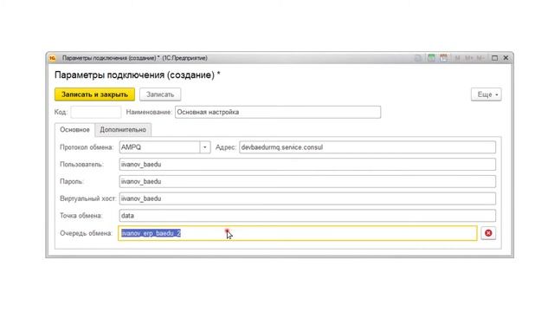Click the Протокол обмена AMPQ field
Screen dimensions: 554x312
pyautogui.click(x=159, y=147)
